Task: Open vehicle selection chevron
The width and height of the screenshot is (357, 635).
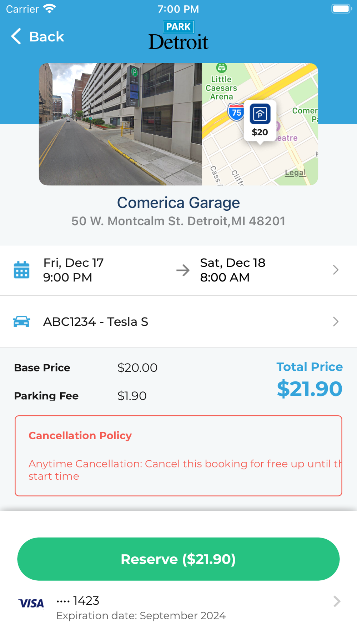Action: [335, 321]
